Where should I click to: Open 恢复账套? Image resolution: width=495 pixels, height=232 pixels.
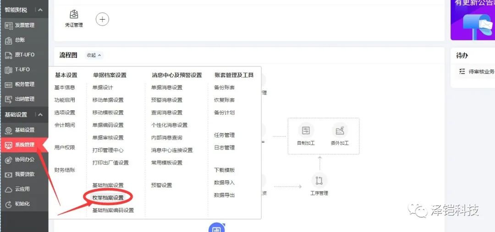(225, 100)
